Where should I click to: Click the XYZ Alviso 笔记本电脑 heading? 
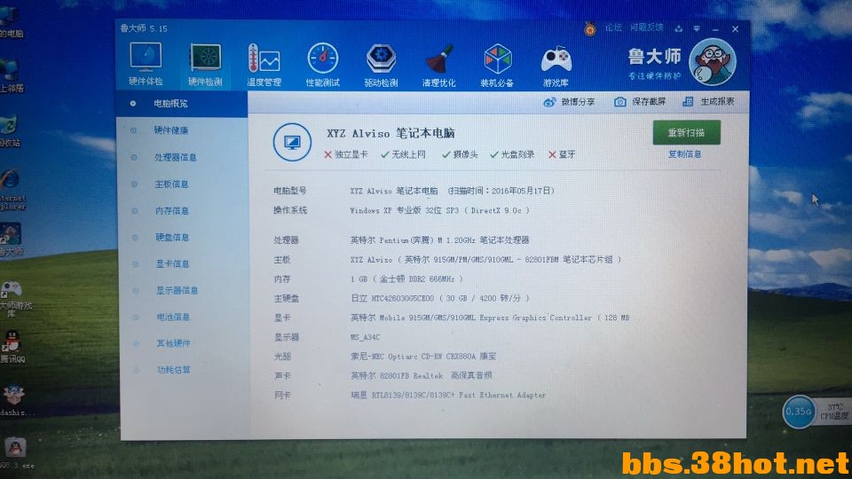390,134
